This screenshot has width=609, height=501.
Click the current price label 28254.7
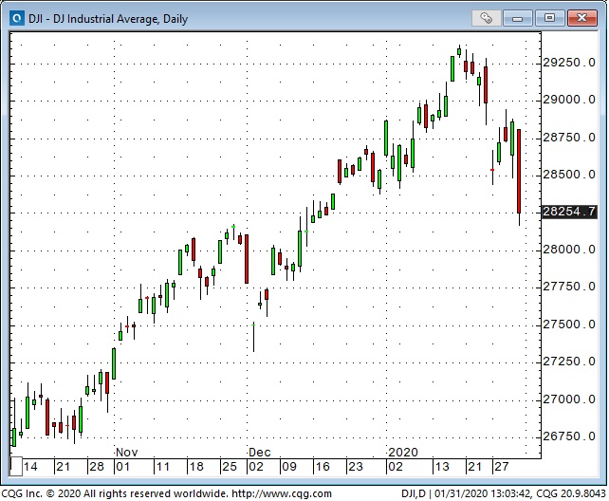[x=569, y=212]
